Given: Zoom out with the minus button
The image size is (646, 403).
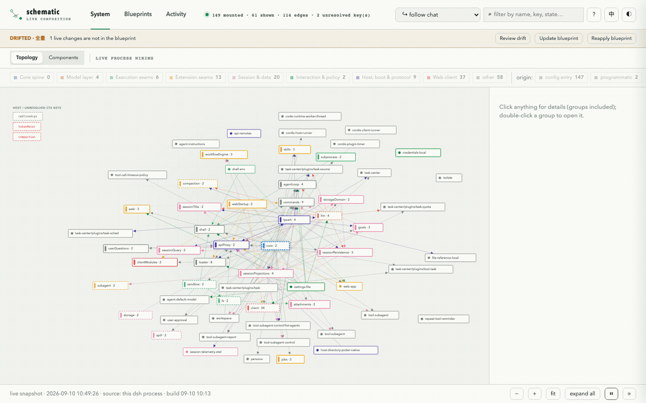Looking at the screenshot, I should pos(516,394).
